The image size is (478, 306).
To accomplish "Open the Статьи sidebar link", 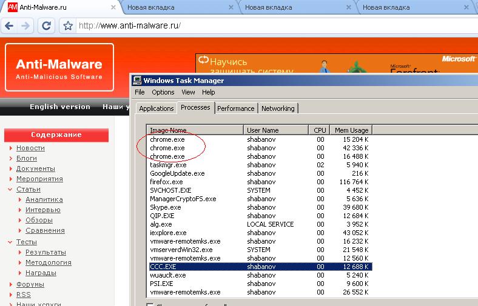I will click(x=29, y=190).
